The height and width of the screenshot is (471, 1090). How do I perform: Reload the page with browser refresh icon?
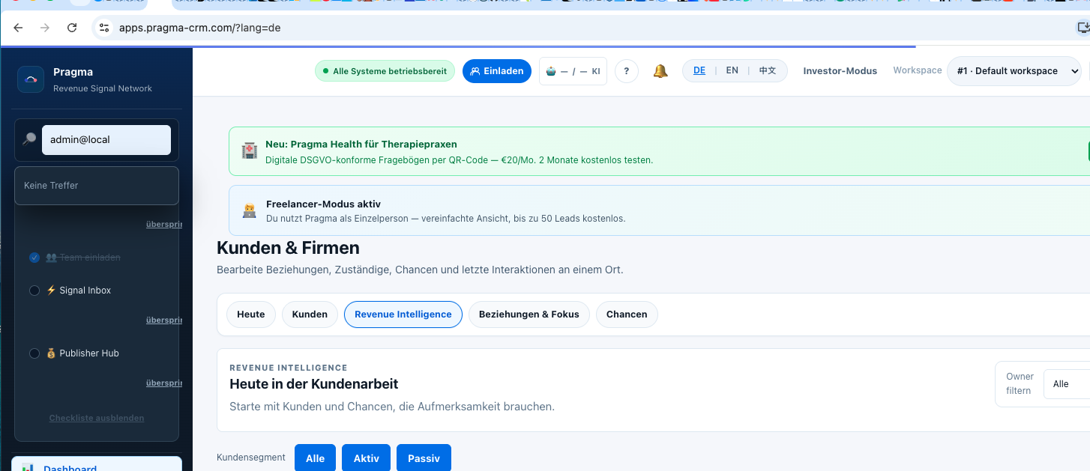[72, 28]
